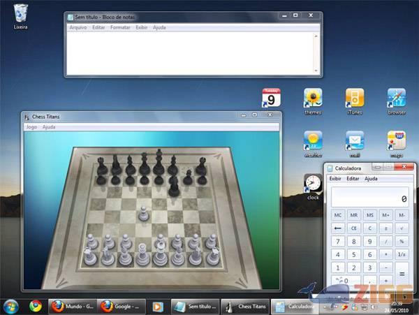Open Arquivo menu in Bloco de notas
This screenshot has height=315, width=419.
pos(78,27)
